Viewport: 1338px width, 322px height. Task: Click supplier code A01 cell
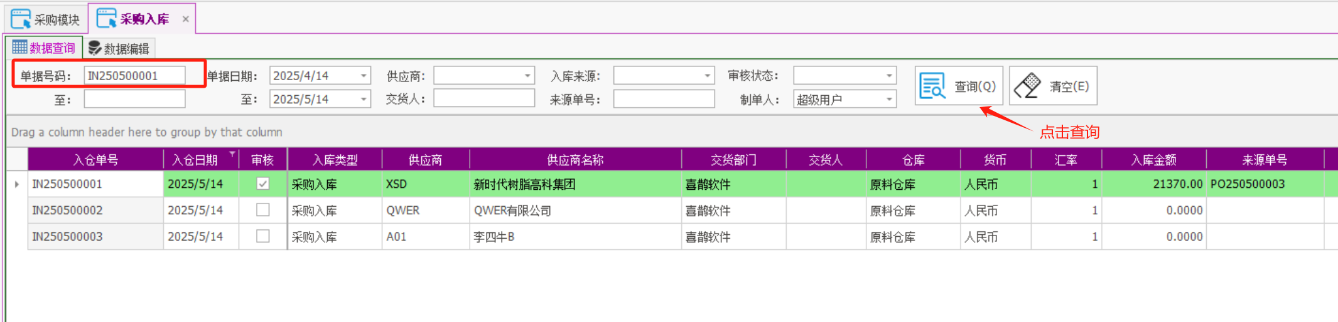coord(426,237)
